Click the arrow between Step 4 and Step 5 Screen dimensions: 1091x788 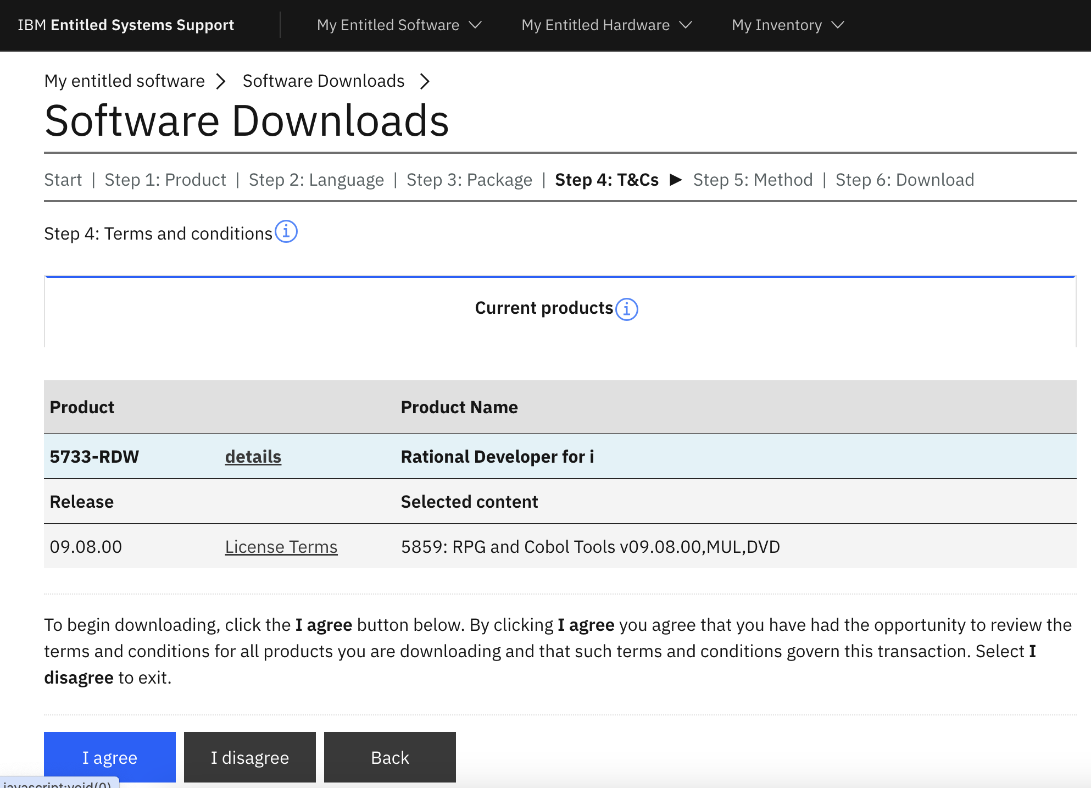[676, 180]
